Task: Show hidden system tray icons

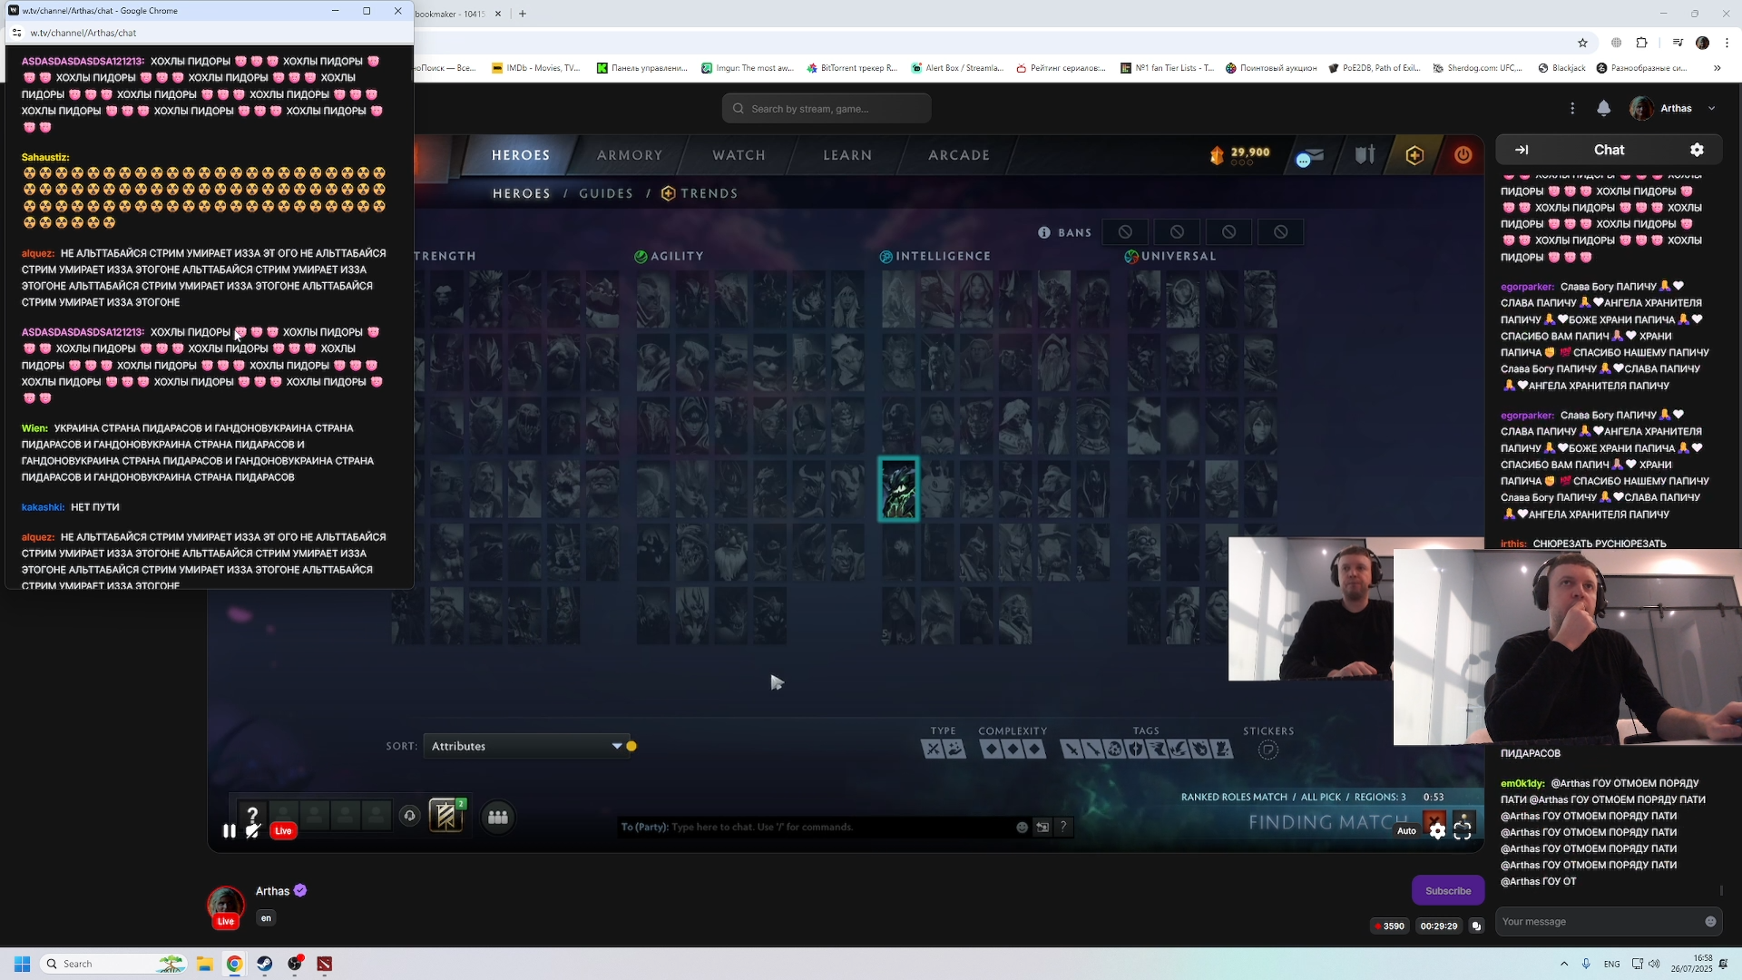Action: pos(1563,964)
